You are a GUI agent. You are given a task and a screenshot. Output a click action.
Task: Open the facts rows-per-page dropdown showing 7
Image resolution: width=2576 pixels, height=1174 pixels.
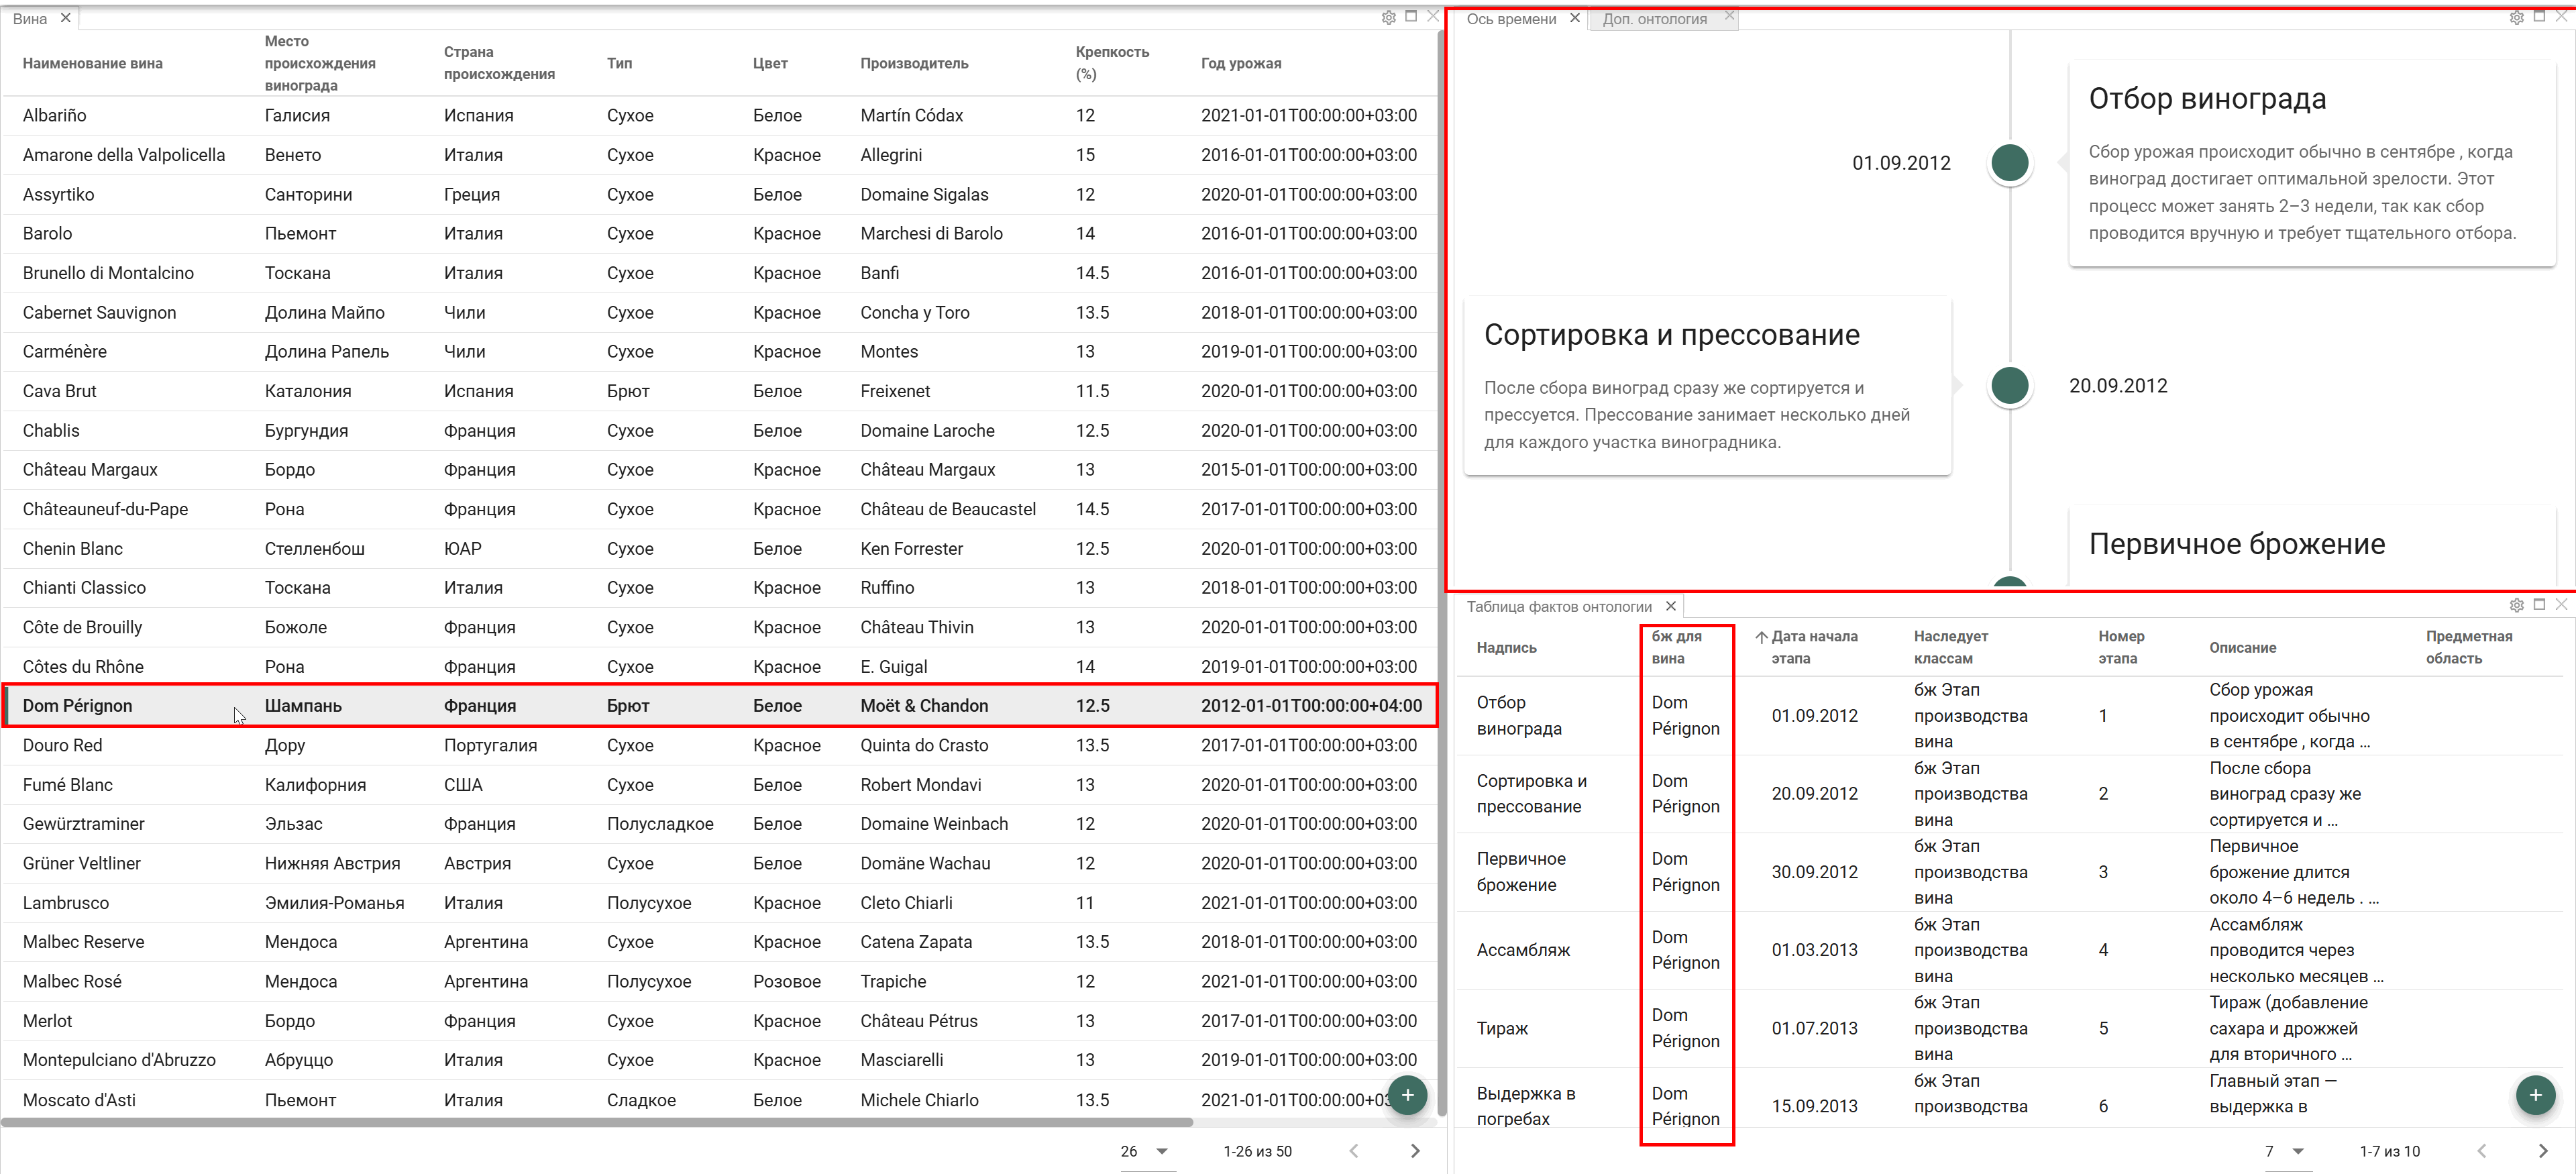(x=2286, y=1151)
